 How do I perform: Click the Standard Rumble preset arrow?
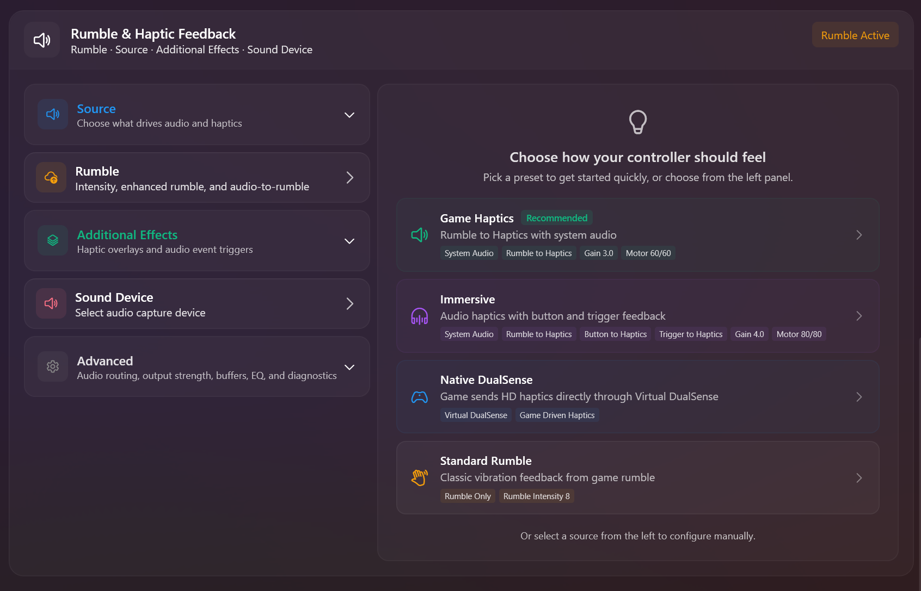coord(858,478)
